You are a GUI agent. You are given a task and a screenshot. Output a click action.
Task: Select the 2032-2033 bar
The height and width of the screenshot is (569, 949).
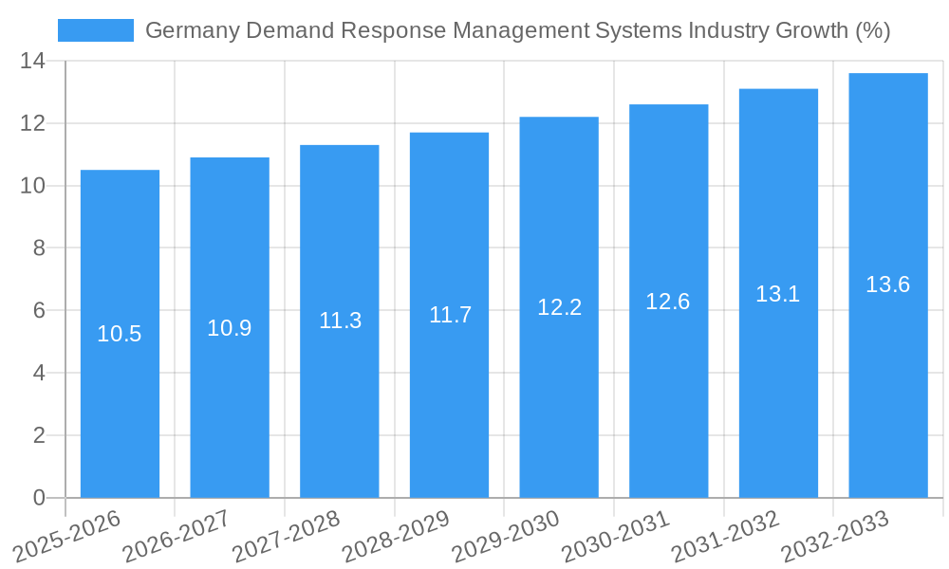(x=888, y=285)
